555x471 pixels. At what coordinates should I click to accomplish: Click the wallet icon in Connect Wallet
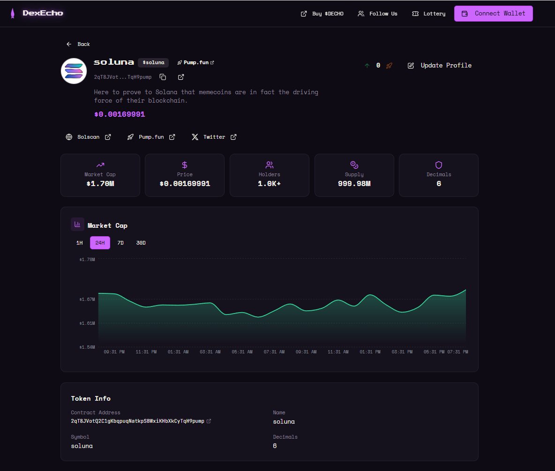465,14
